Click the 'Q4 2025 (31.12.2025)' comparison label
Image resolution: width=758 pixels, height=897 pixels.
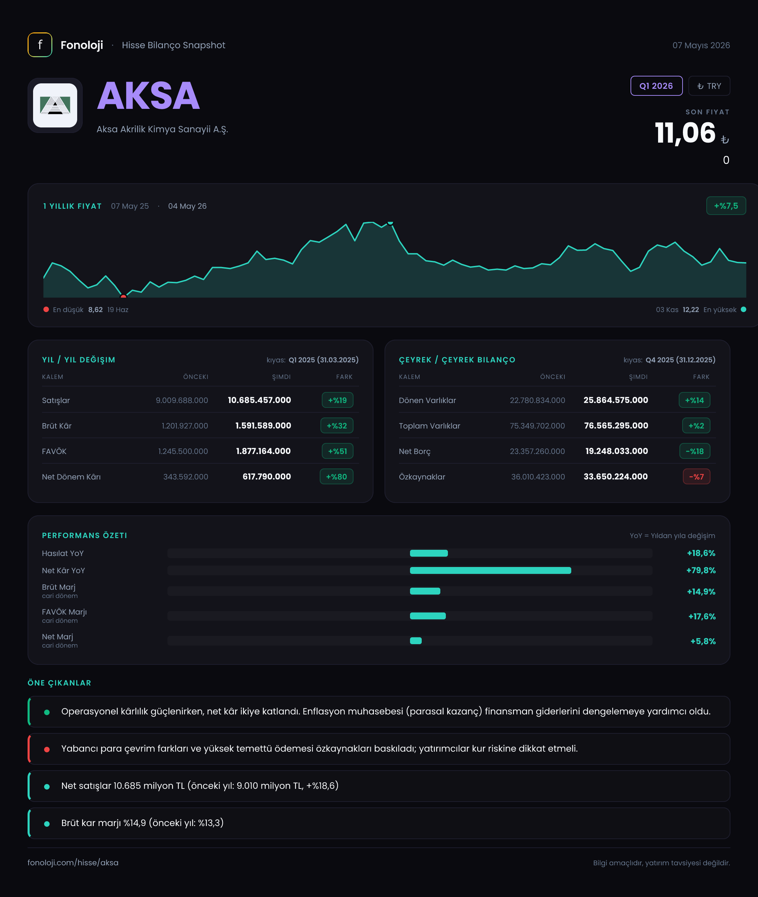pos(681,360)
